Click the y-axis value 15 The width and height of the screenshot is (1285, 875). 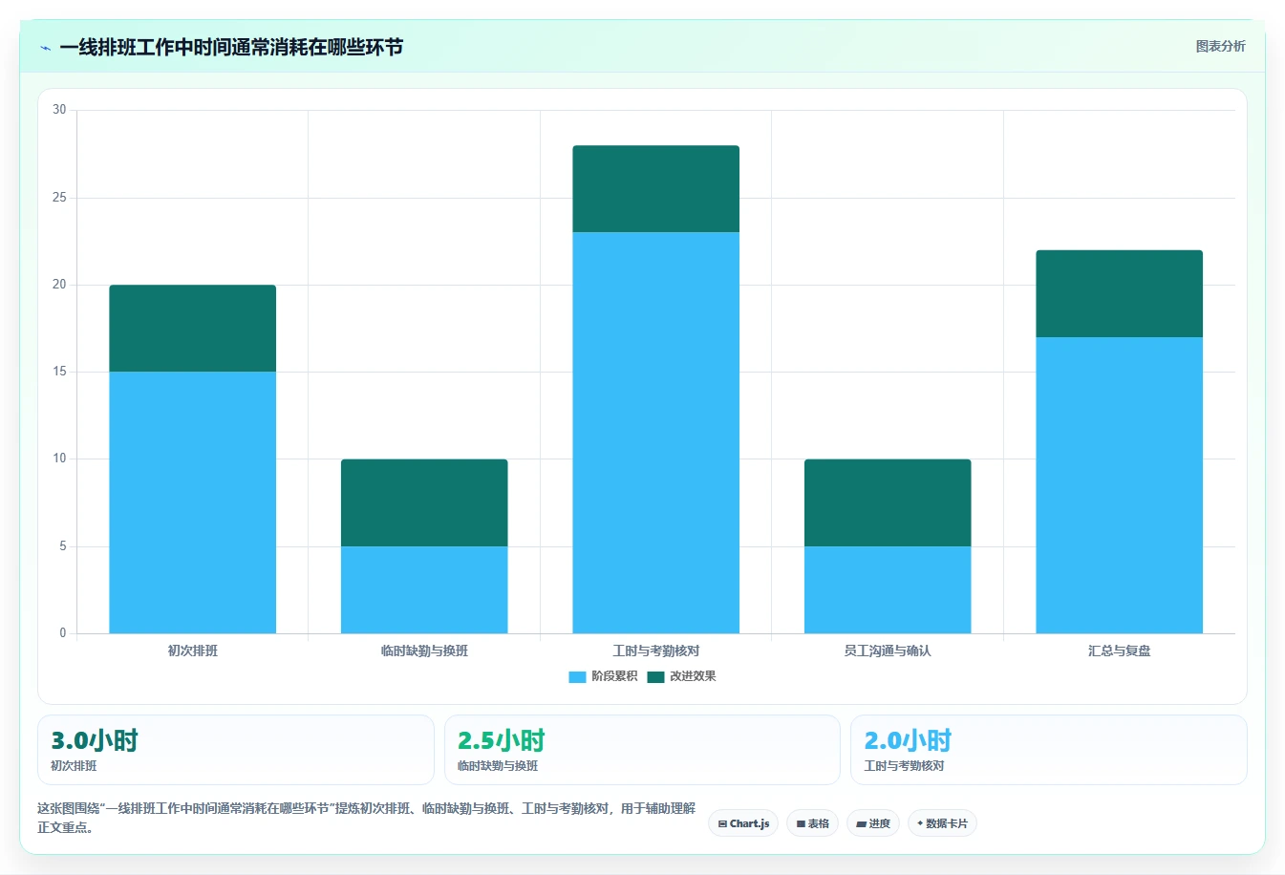coord(59,372)
